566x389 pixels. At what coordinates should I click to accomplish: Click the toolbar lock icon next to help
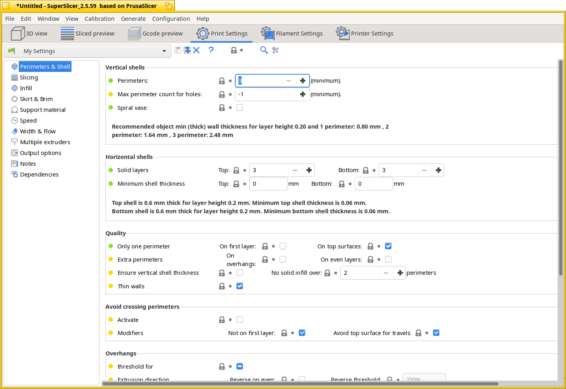pos(234,50)
